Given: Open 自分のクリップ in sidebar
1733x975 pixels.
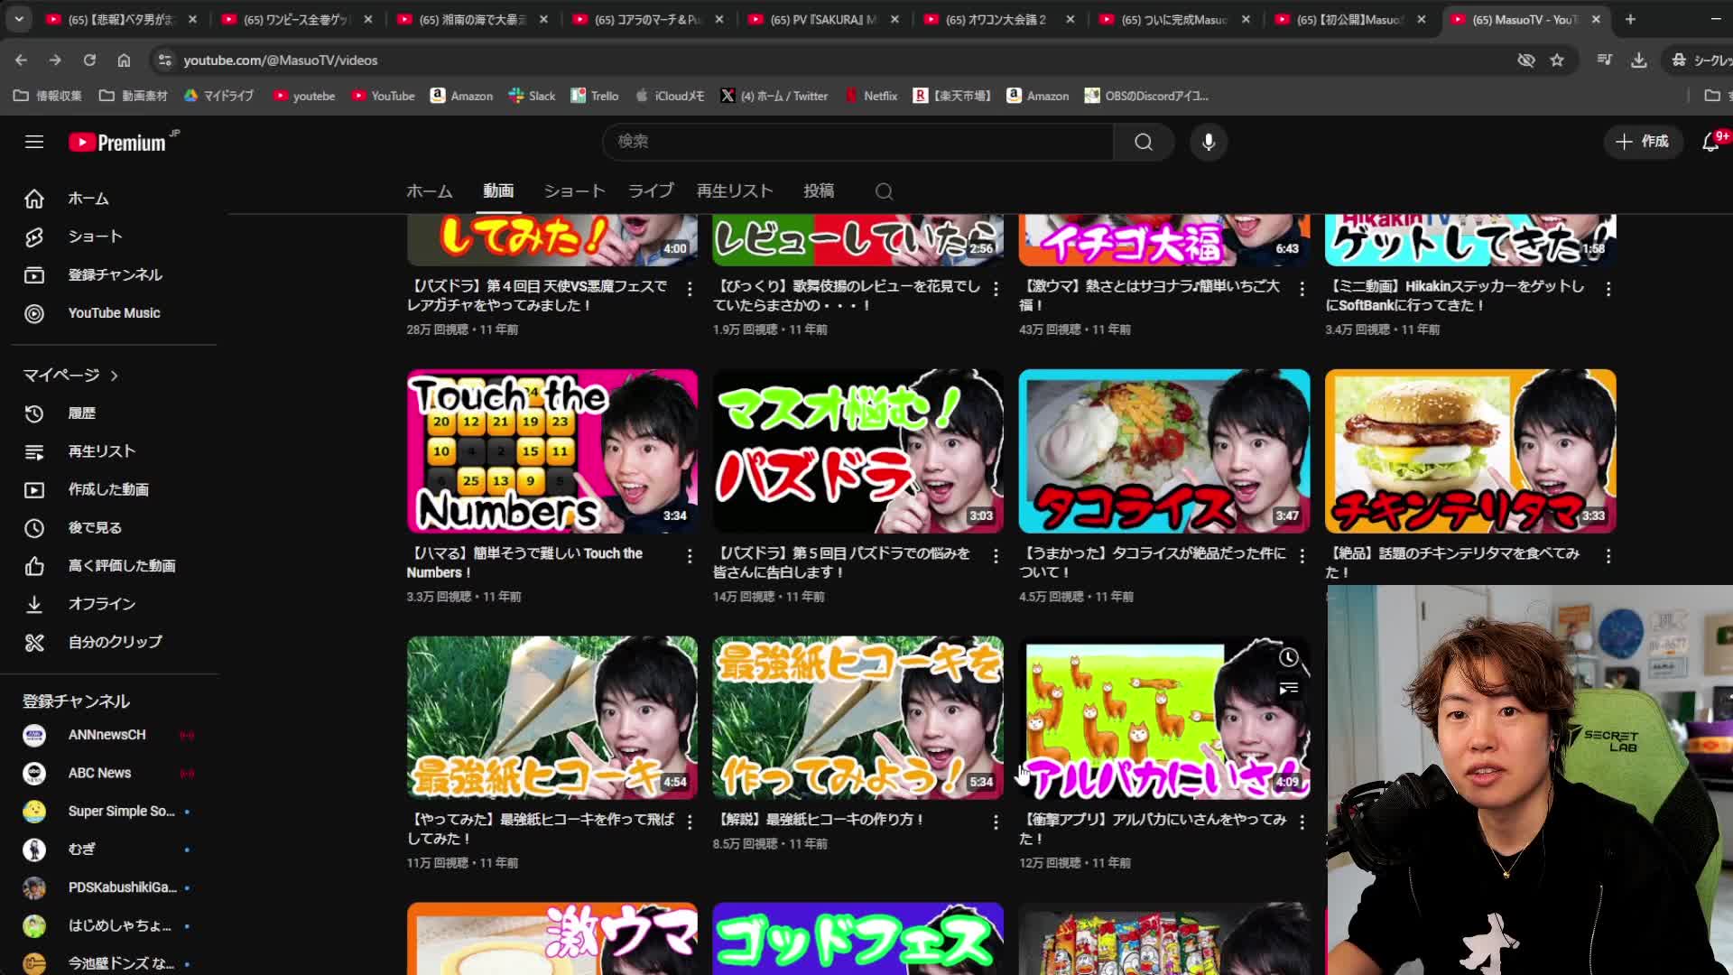Looking at the screenshot, I should pyautogui.click(x=114, y=642).
